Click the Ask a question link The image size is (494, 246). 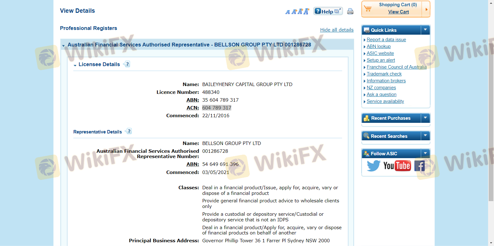[381, 94]
